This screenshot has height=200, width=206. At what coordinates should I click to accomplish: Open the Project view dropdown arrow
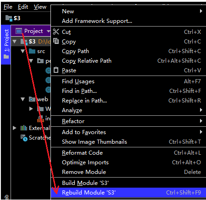tap(49, 31)
